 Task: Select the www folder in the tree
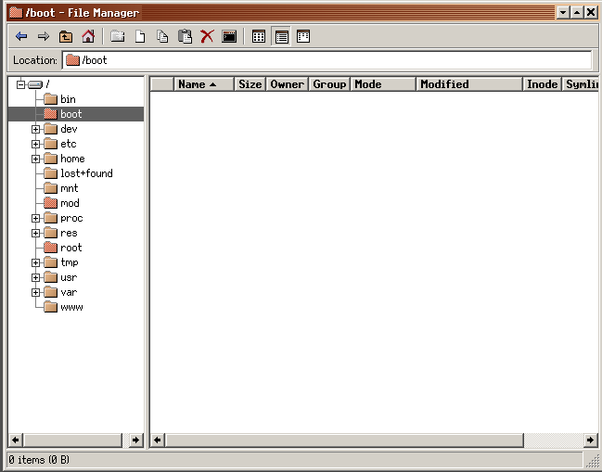coord(63,307)
